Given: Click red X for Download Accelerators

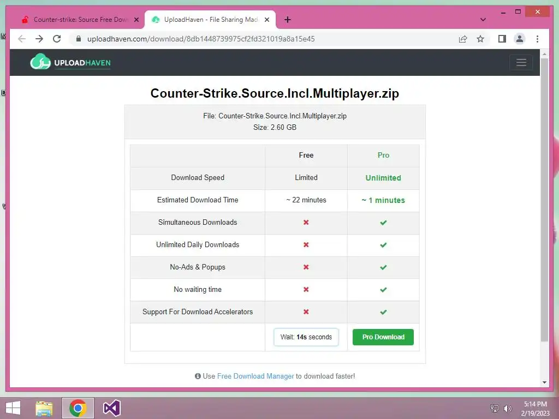Looking at the screenshot, I should (306, 312).
